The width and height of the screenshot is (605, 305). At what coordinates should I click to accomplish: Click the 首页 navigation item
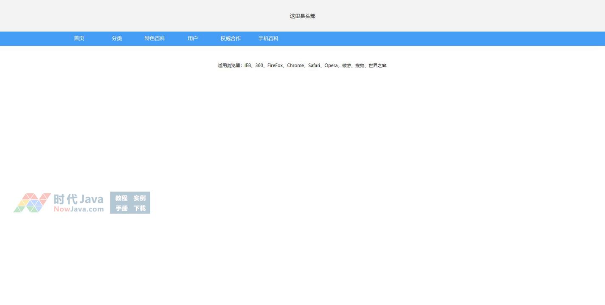click(79, 39)
